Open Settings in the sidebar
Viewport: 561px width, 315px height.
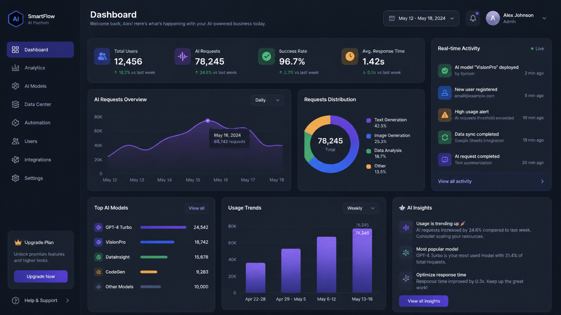40,178
